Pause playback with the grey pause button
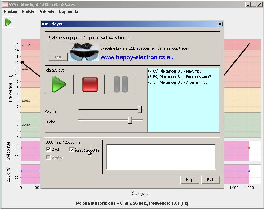 pyautogui.click(x=121, y=84)
